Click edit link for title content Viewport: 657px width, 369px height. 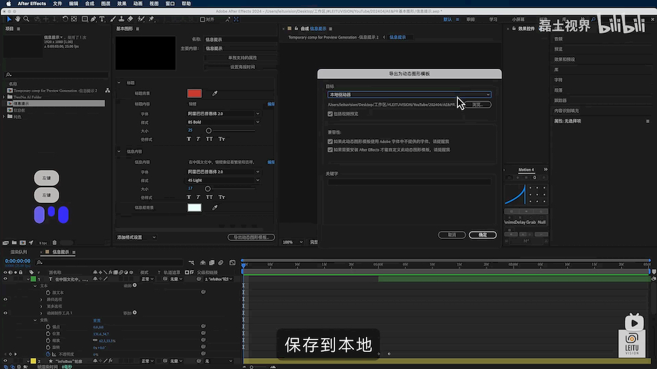tap(271, 104)
